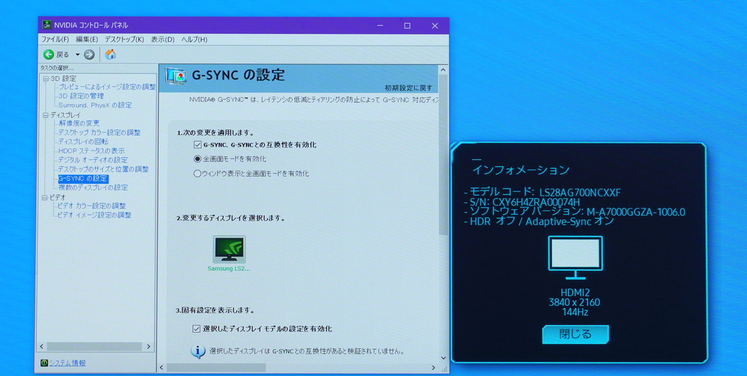
Task: Select the Samsung LS2... display thumbnail
Action: (228, 254)
